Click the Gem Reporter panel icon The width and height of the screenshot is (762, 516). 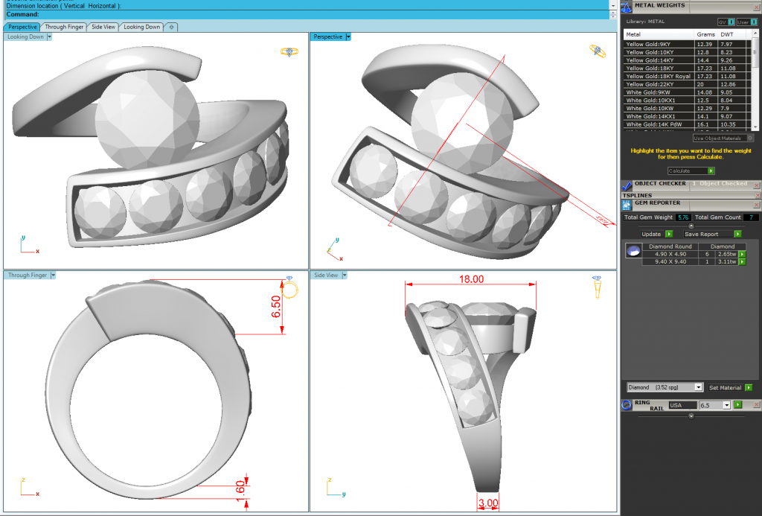click(x=627, y=203)
